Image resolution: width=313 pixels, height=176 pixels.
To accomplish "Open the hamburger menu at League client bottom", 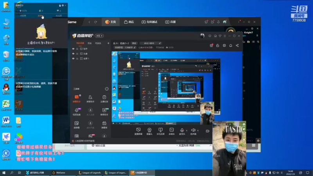I will pos(254,145).
